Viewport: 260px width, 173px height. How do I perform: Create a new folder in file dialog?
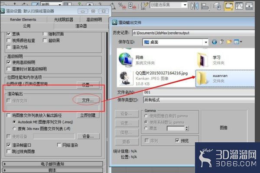coord(229,42)
